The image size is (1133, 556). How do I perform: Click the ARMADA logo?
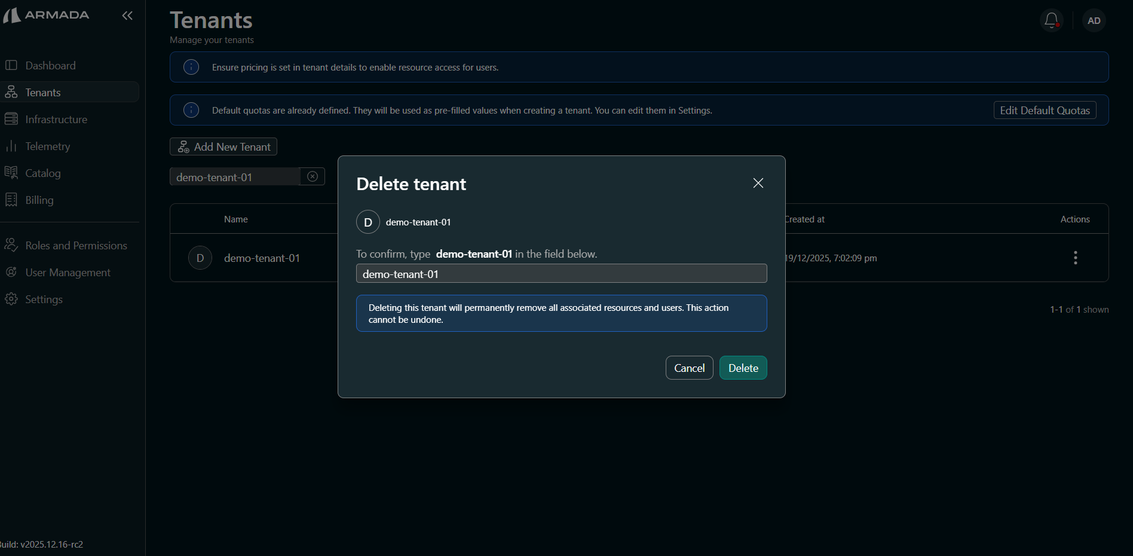click(x=47, y=15)
